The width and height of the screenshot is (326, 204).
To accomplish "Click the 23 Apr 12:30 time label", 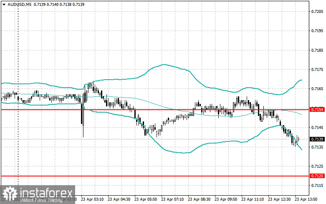I will 279,199.
